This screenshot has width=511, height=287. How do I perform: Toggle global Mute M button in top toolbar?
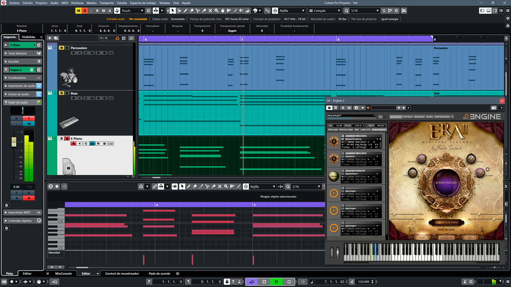tap(79, 11)
